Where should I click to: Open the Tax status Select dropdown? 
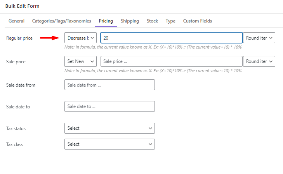tap(109, 128)
